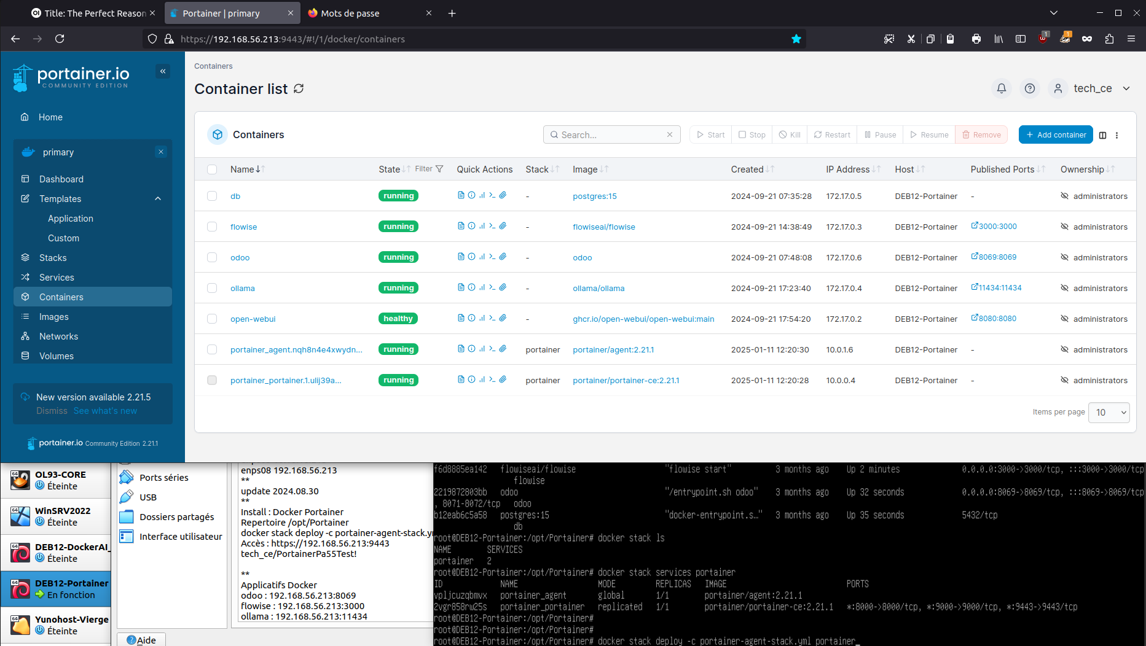
Task: Print page via Firefox toolbar icon
Action: pyautogui.click(x=976, y=39)
